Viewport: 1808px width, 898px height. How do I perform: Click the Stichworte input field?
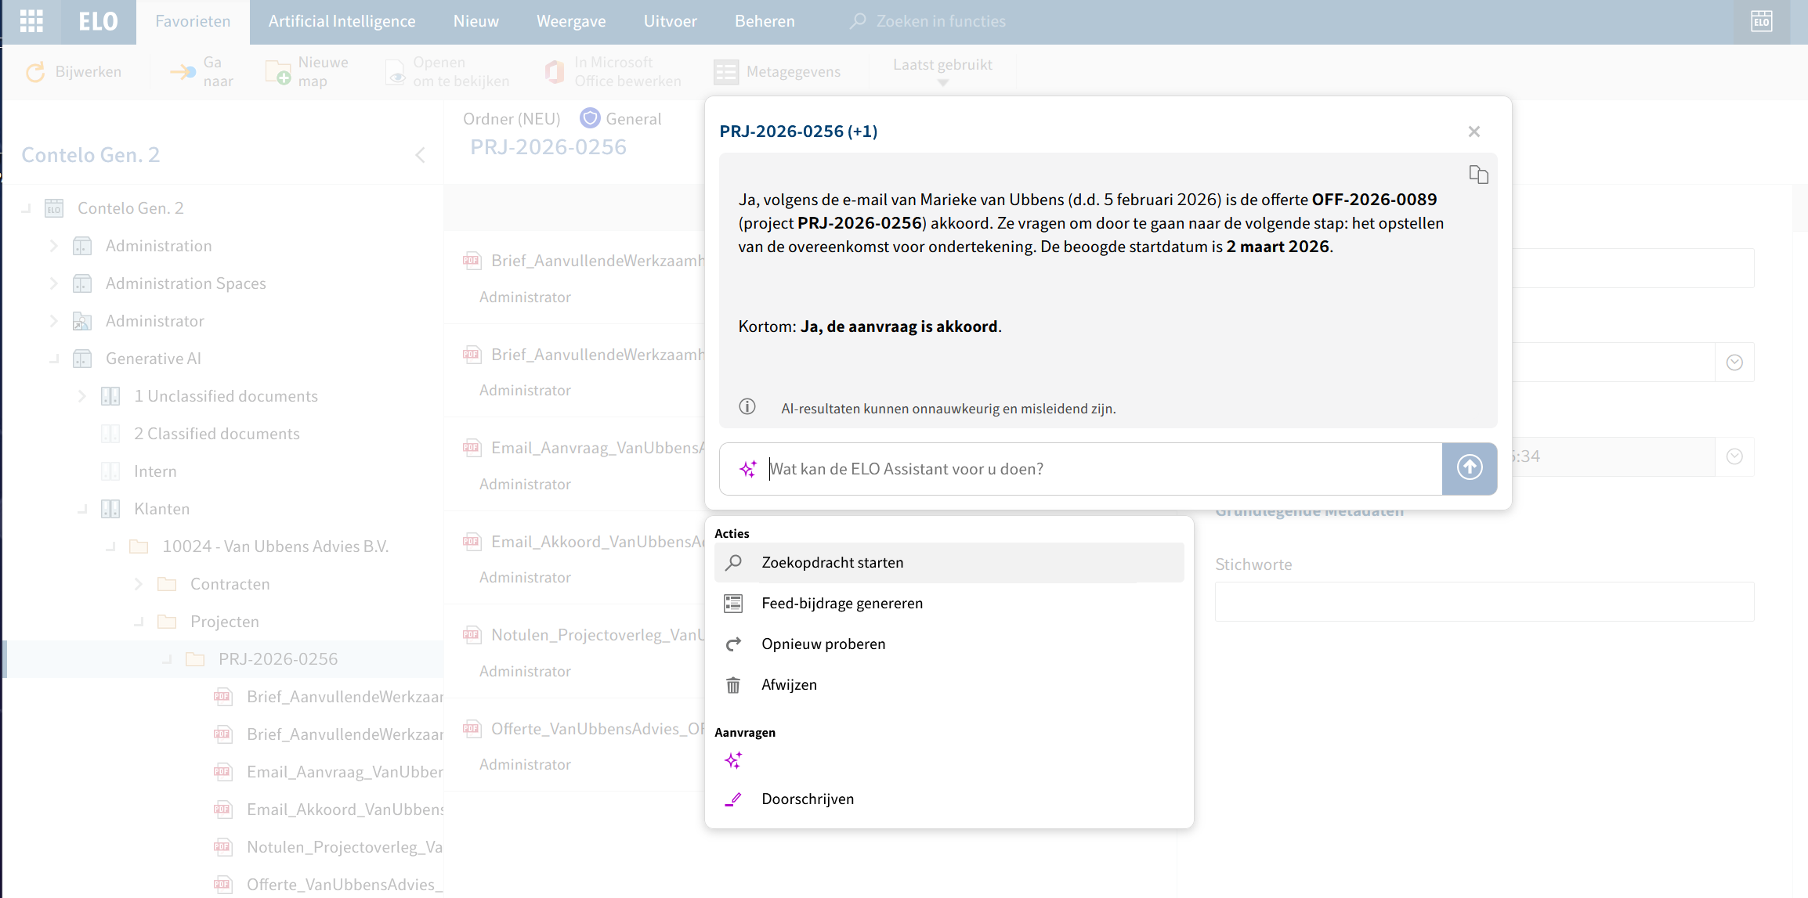pos(1484,601)
